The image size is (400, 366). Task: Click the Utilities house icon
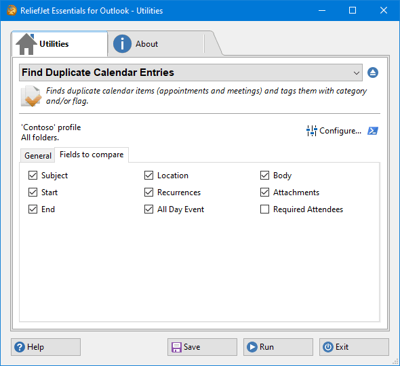(x=26, y=44)
